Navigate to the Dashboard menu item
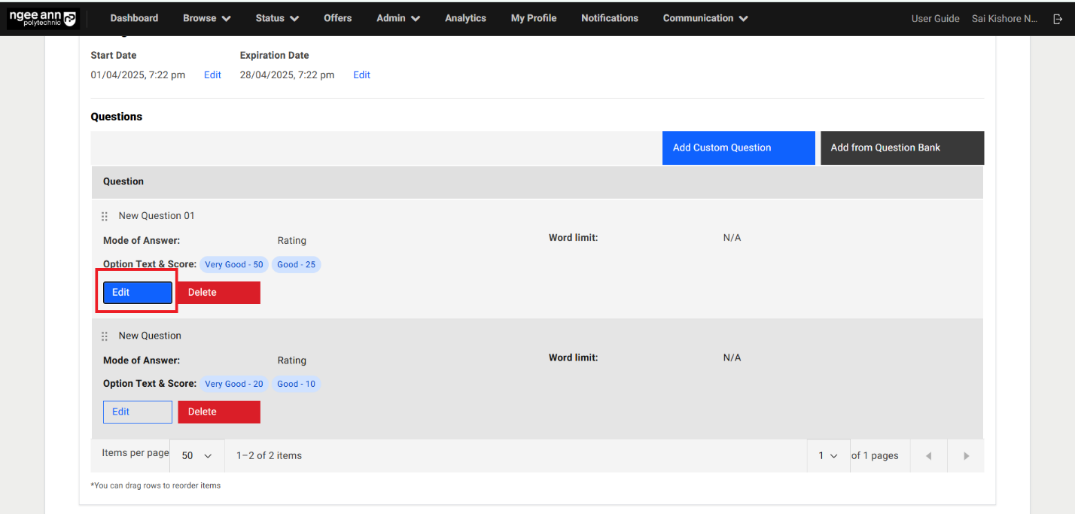Image resolution: width=1075 pixels, height=514 pixels. (134, 18)
